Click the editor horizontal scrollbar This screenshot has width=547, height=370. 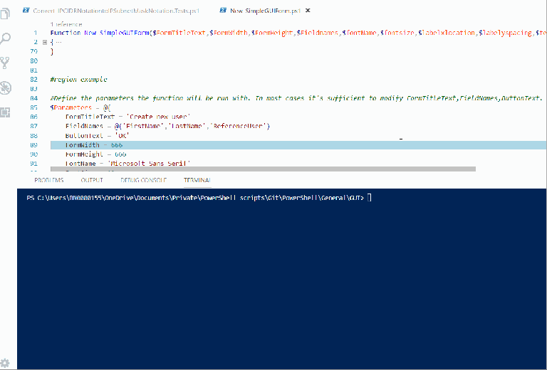click(x=263, y=169)
